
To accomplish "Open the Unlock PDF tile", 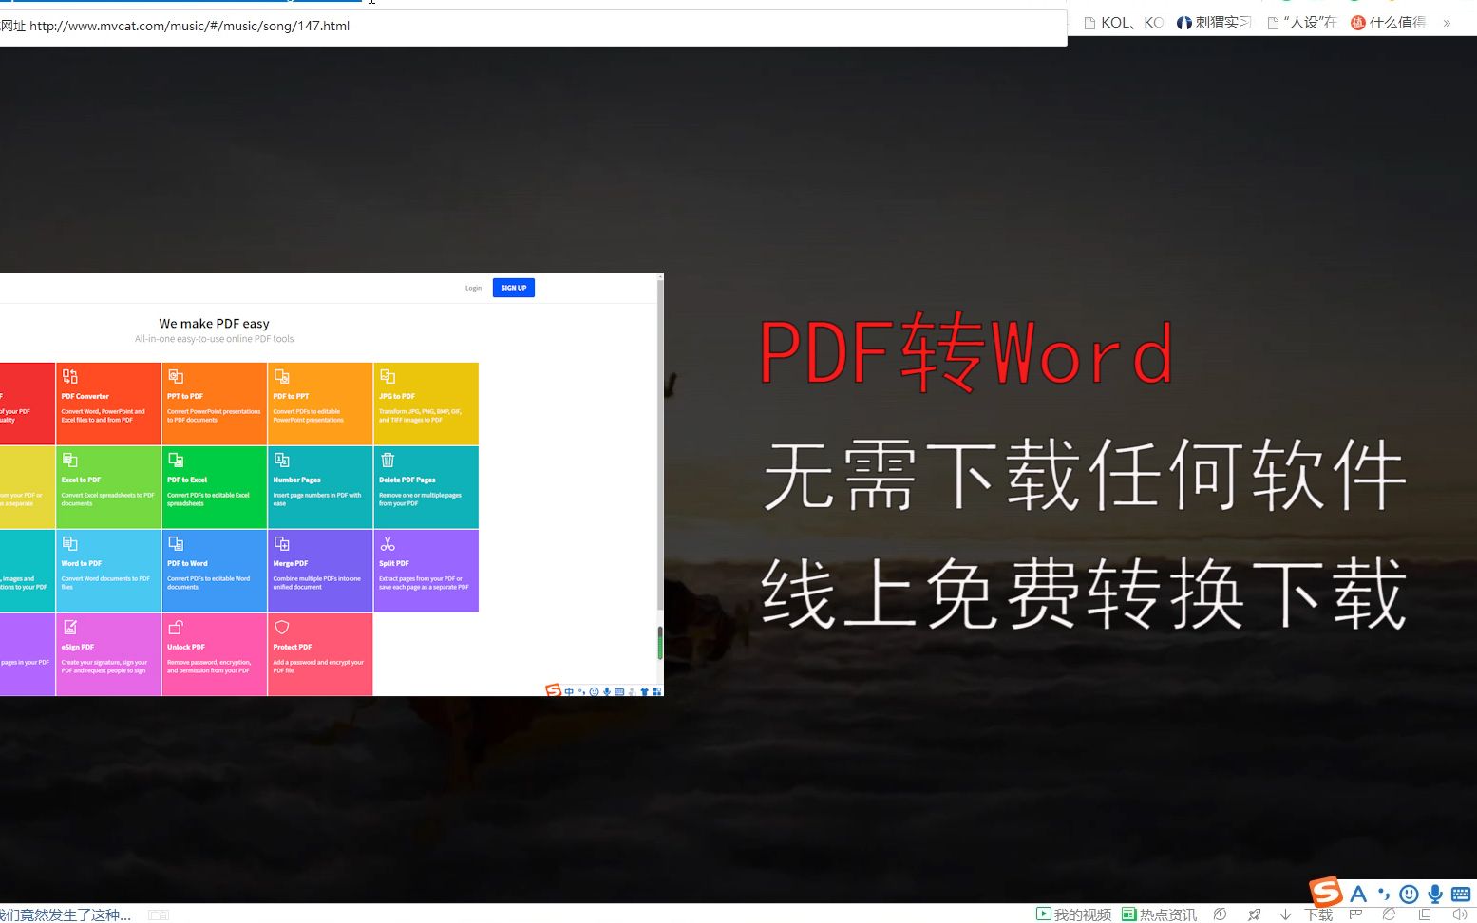I will [x=214, y=654].
